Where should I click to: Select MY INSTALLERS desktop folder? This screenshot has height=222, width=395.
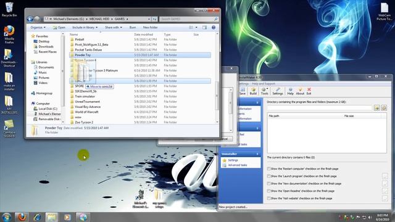9,105
